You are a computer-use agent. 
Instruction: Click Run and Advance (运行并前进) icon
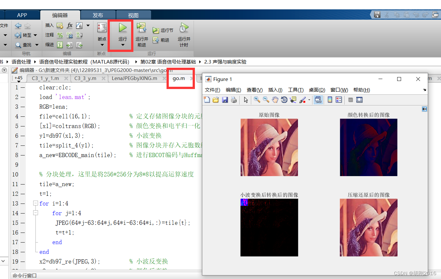pyautogui.click(x=142, y=28)
